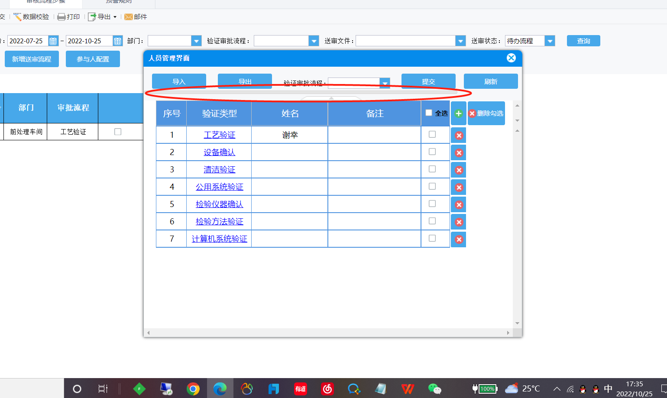Image resolution: width=667 pixels, height=398 pixels.
Task: Check the box for row 公用系统验证
Action: click(x=432, y=186)
